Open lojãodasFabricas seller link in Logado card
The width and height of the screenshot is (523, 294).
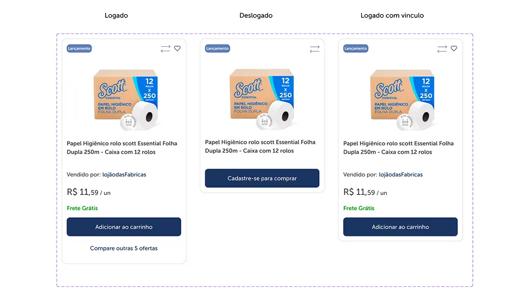(x=124, y=175)
